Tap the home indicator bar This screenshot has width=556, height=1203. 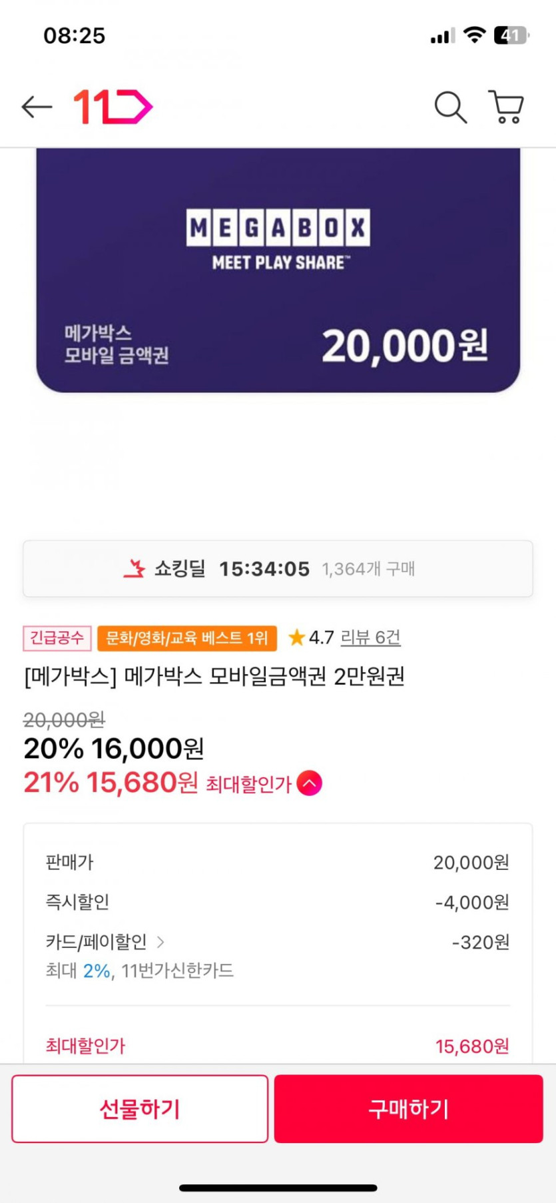(278, 1188)
